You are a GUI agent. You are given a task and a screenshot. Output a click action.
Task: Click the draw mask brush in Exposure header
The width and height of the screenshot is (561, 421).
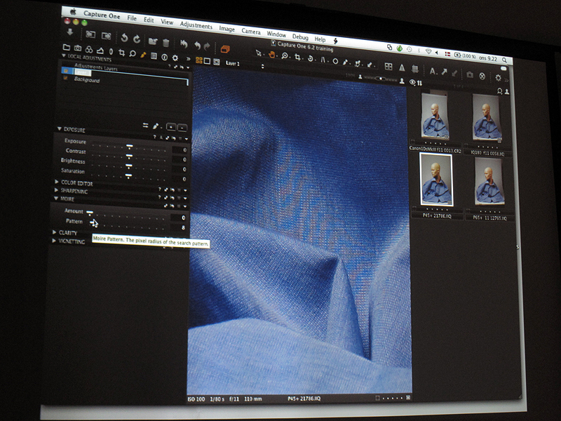click(x=156, y=126)
